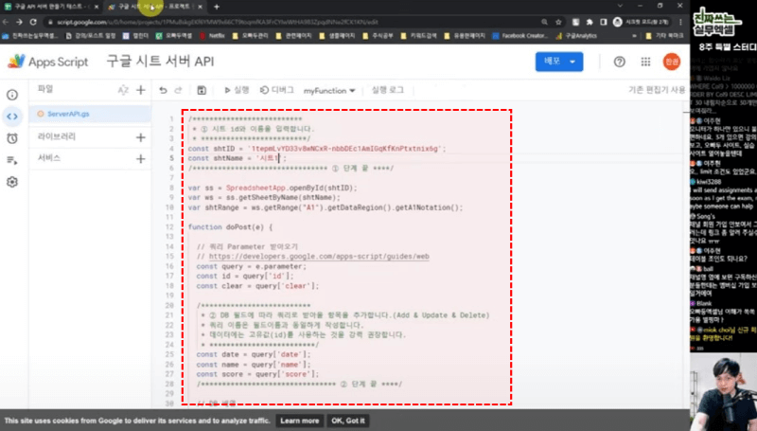Click the undo arrow in editor toolbar
Screen dimensions: 757x431
[x=163, y=90]
